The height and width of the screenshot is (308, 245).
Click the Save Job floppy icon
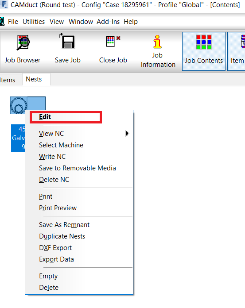click(x=68, y=42)
